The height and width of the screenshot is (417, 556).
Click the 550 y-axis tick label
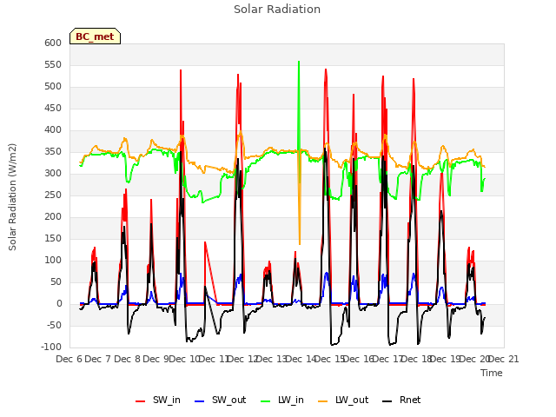click(53, 65)
